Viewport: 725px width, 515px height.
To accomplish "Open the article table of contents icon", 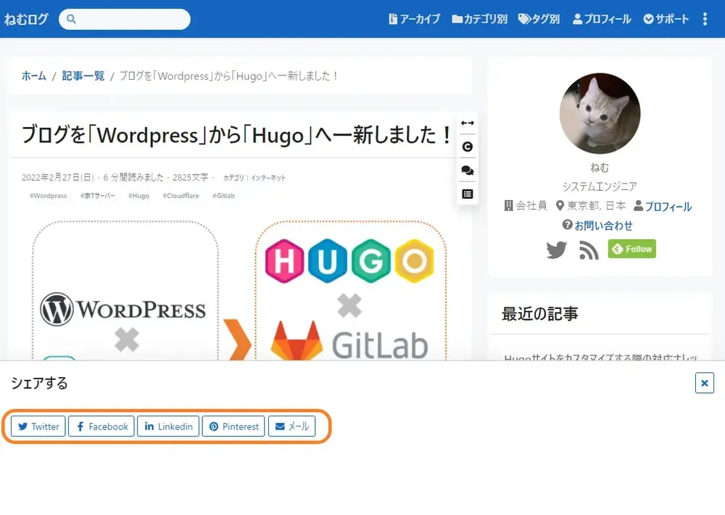I will click(468, 194).
